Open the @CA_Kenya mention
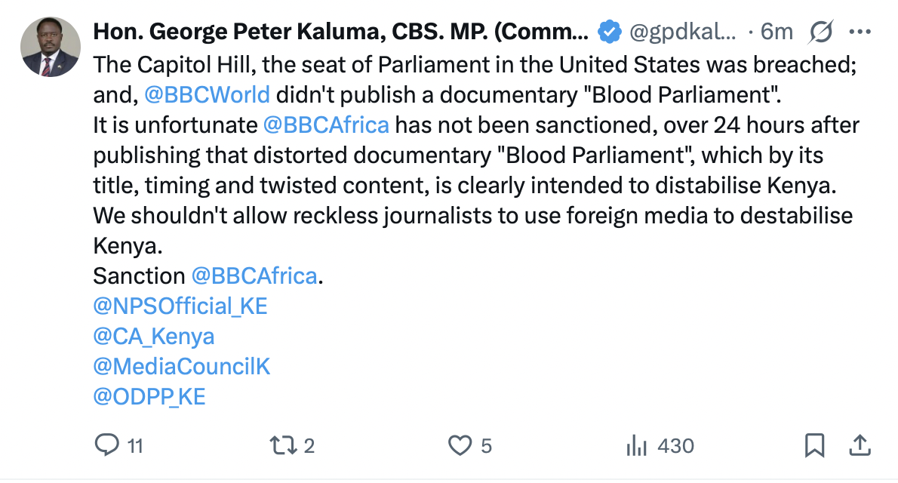Screen dimensions: 898x483 (154, 336)
